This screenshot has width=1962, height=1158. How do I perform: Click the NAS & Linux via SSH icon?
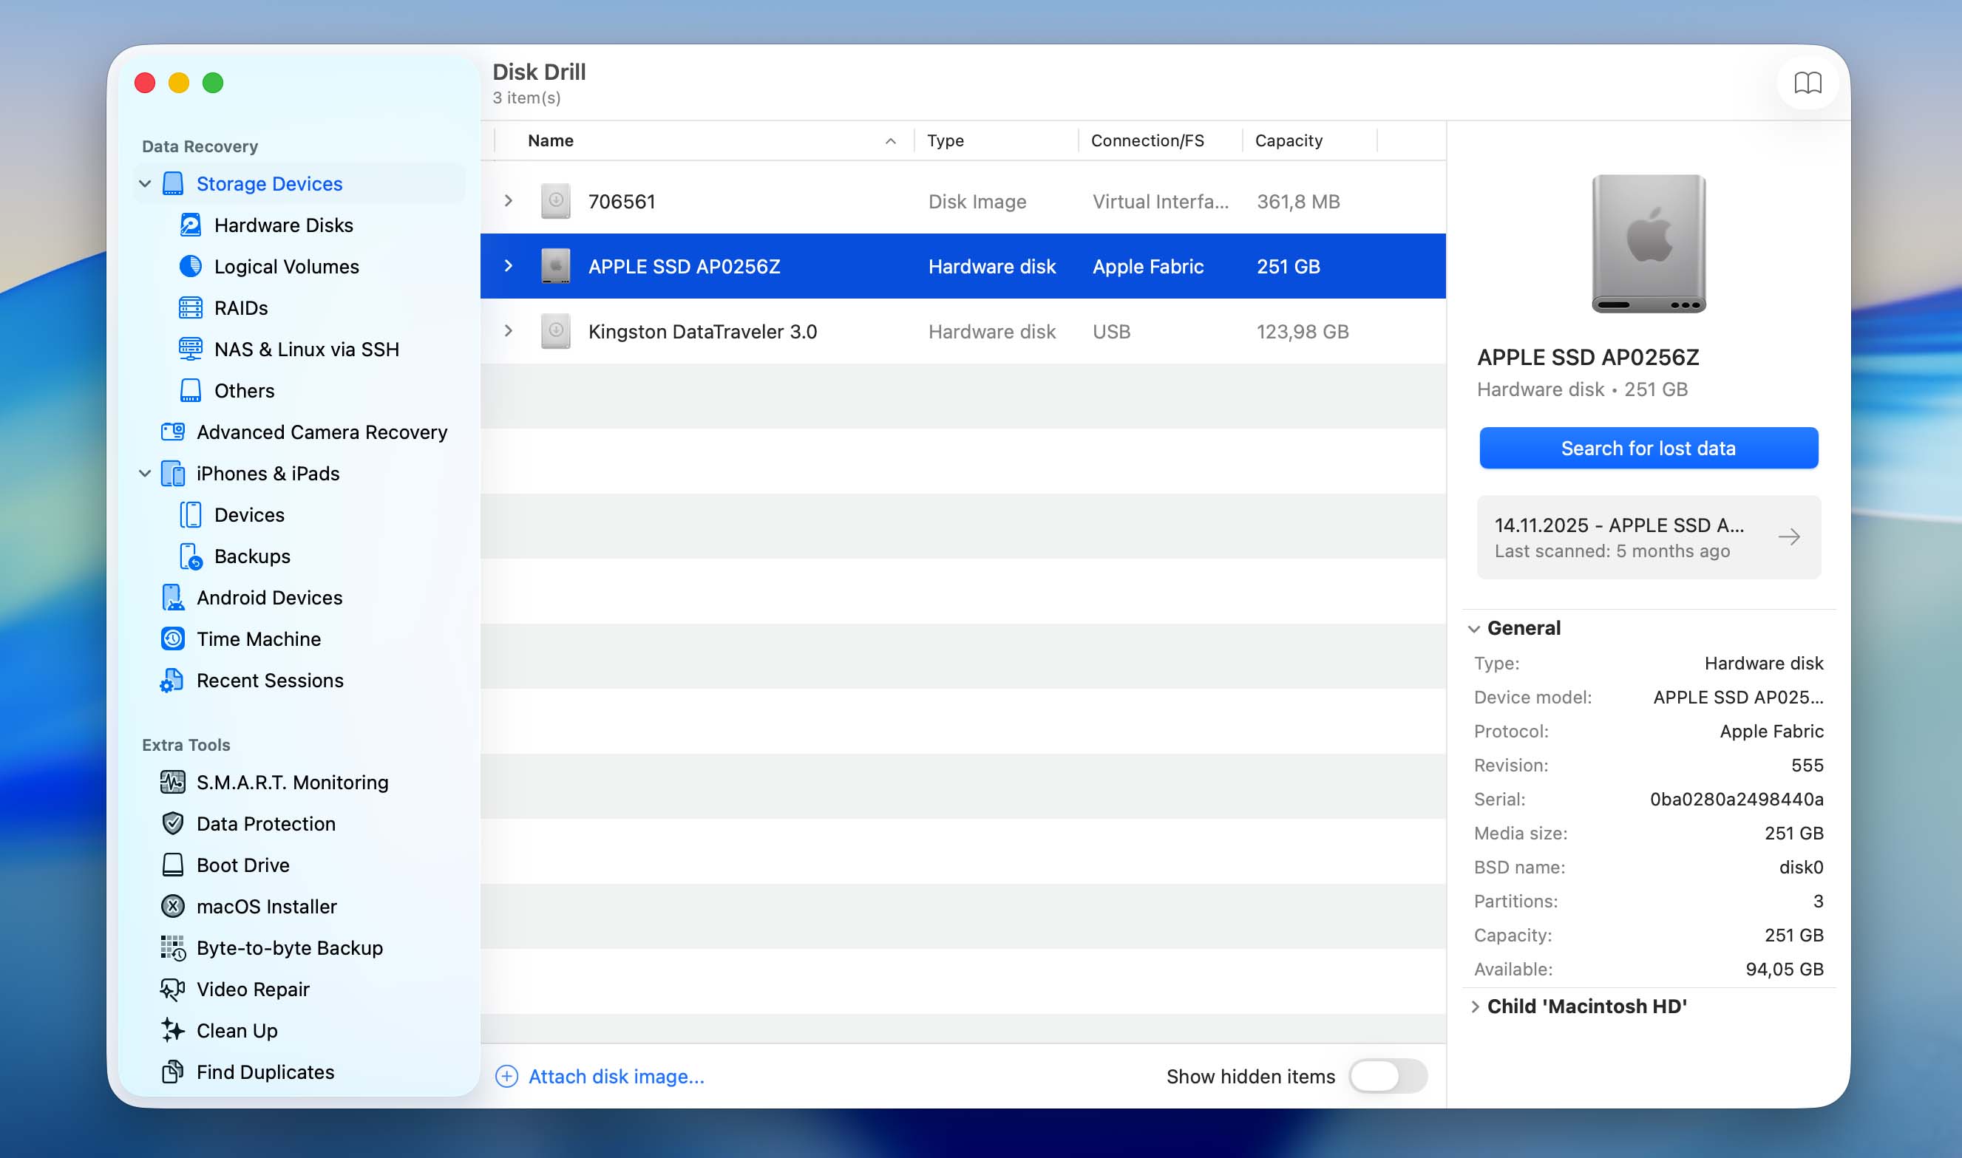pos(191,349)
